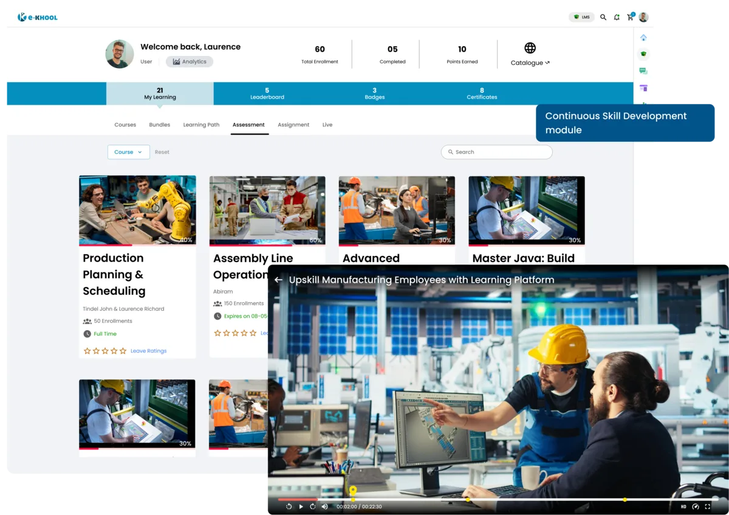
Task: Open the shopping cart
Action: click(x=631, y=17)
